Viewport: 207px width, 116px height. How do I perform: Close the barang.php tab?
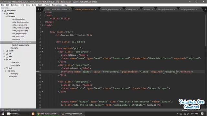pos(138,10)
